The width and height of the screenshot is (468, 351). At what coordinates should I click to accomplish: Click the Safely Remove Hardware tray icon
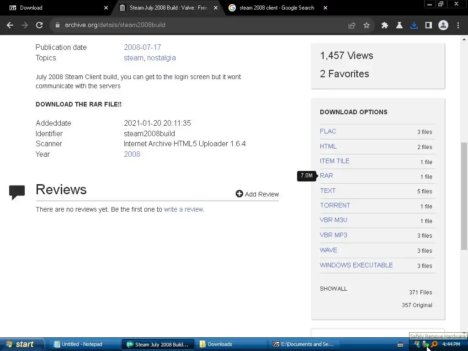(x=425, y=345)
